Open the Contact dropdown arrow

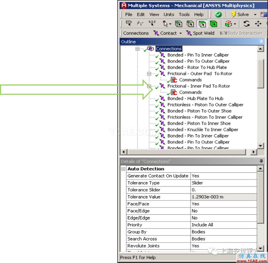point(181,33)
